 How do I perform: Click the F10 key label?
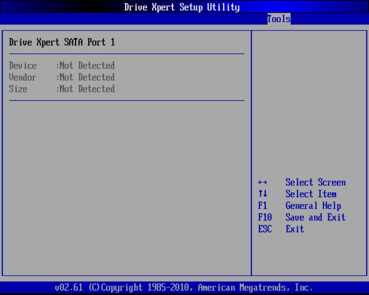[x=265, y=217]
